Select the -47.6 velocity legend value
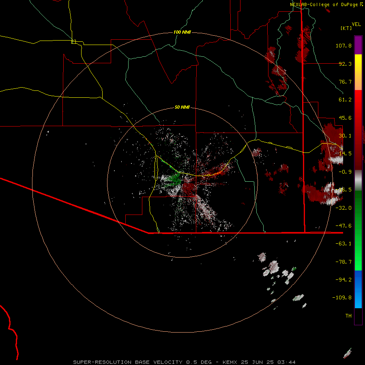 (344, 226)
